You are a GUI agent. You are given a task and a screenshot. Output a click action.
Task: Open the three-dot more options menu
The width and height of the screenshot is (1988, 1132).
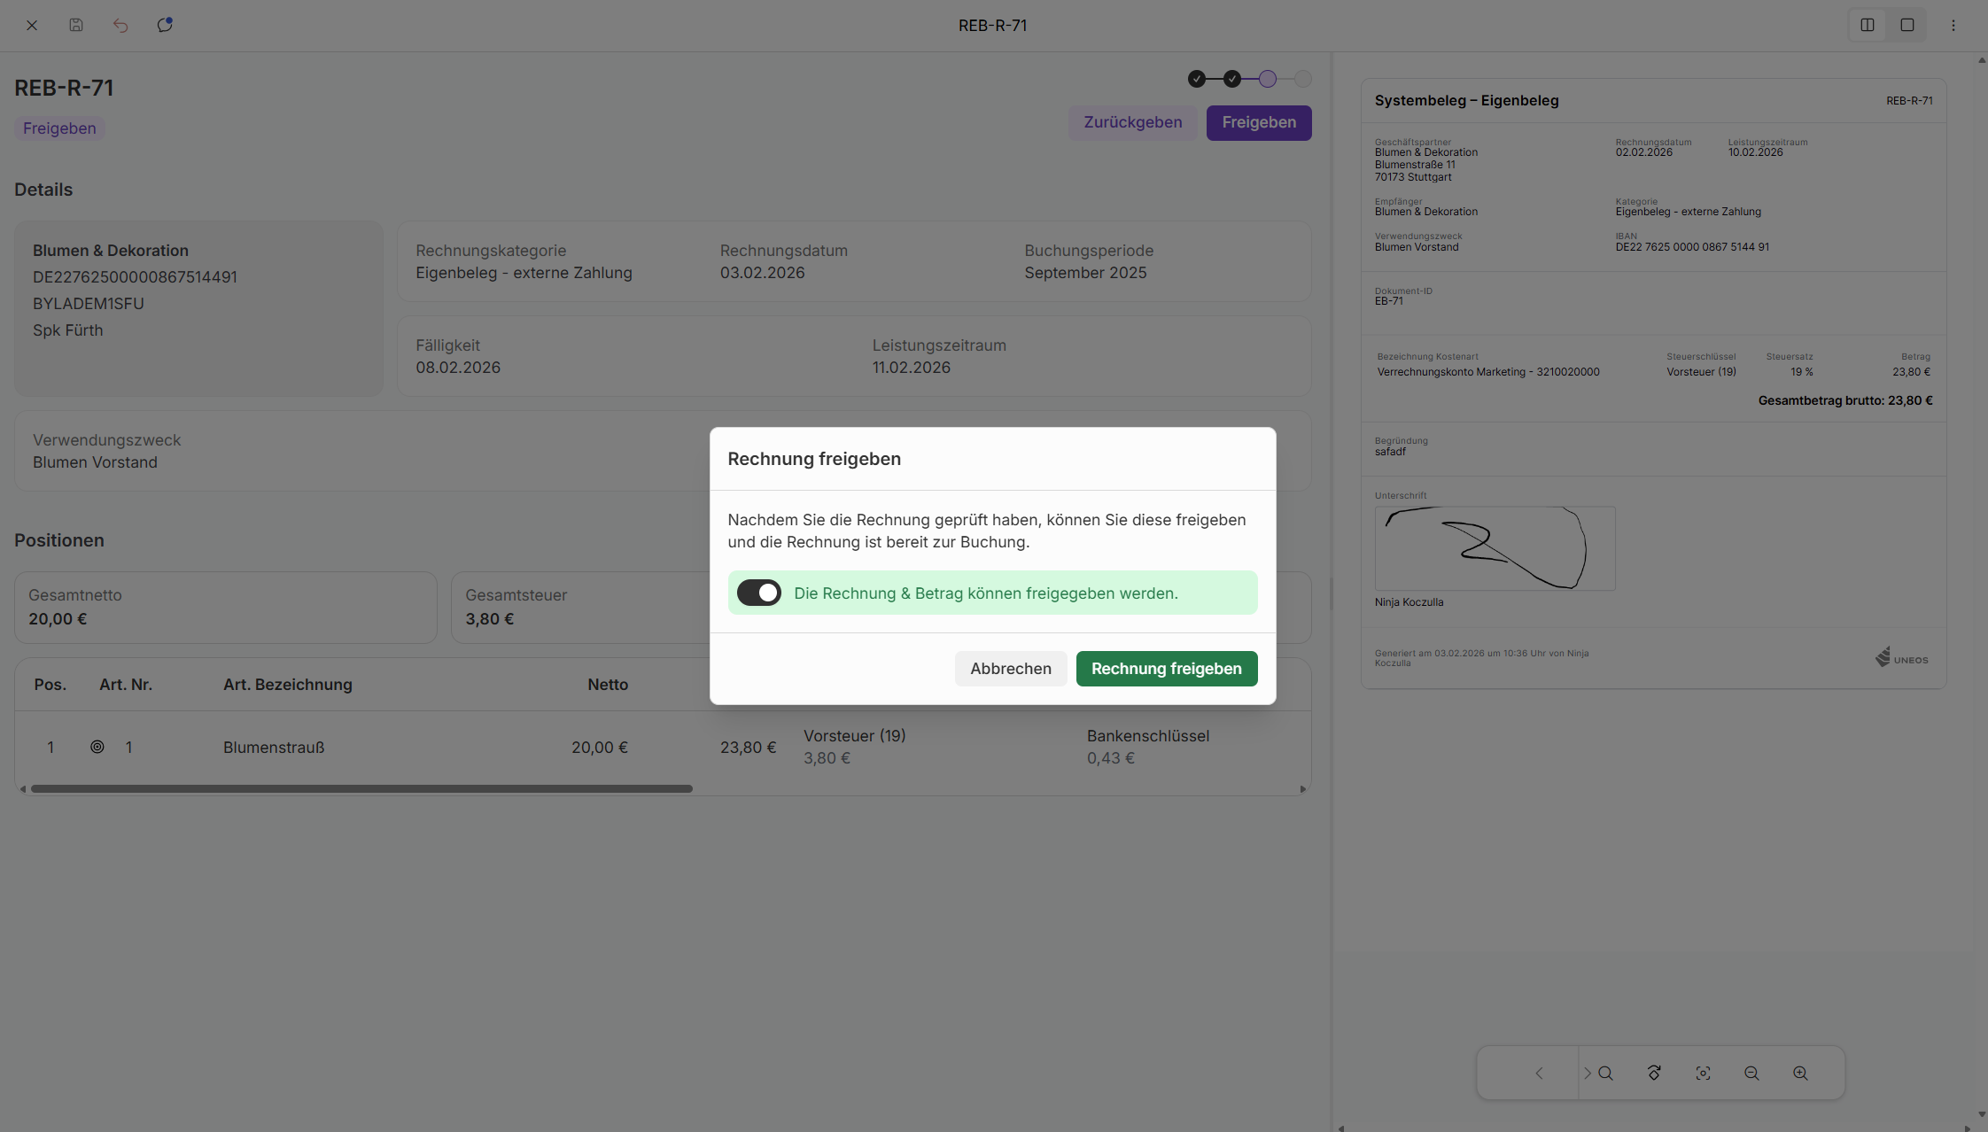[x=1953, y=25]
